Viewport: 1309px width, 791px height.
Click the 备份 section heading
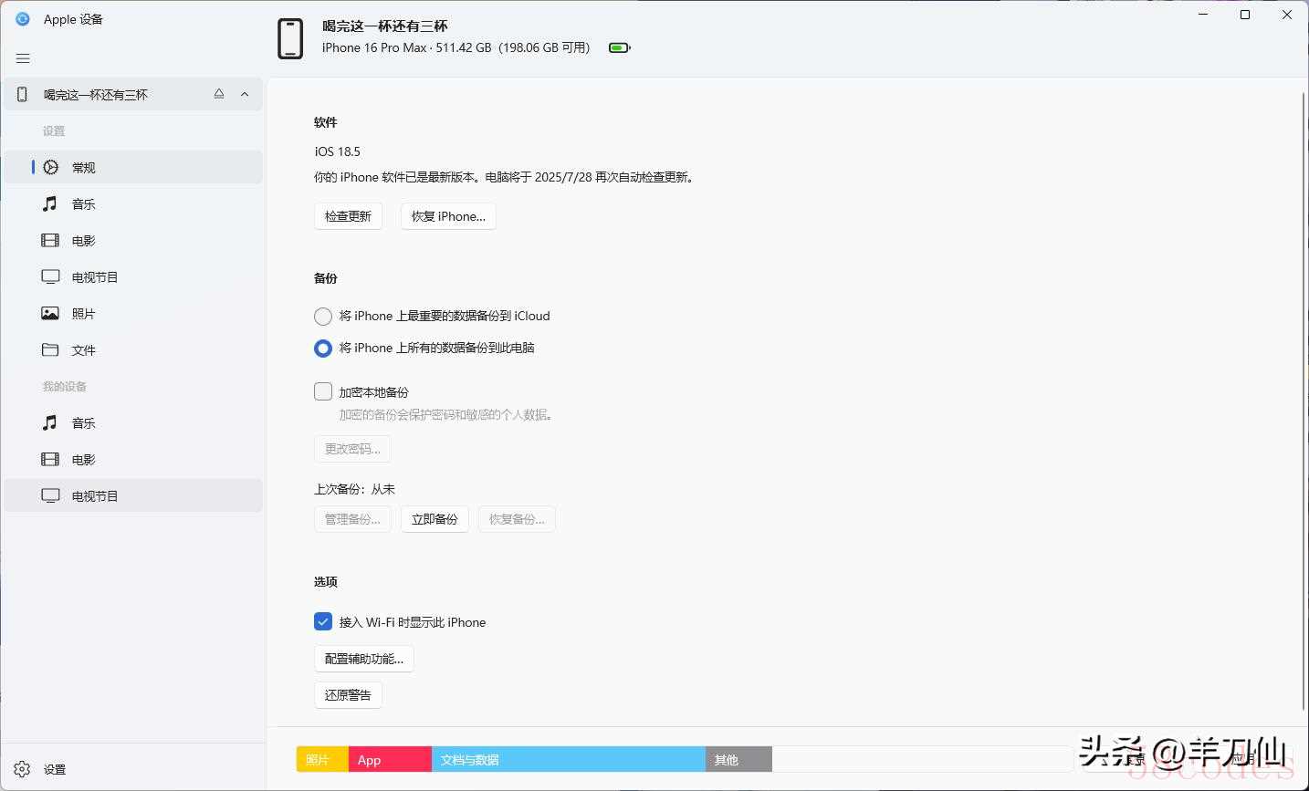point(326,278)
